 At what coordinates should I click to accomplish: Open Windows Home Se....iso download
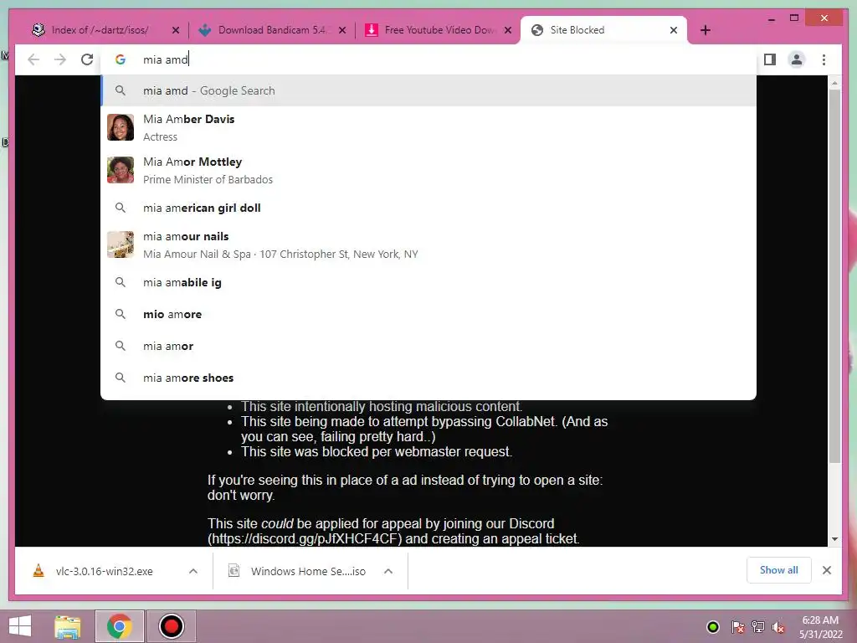coord(298,571)
